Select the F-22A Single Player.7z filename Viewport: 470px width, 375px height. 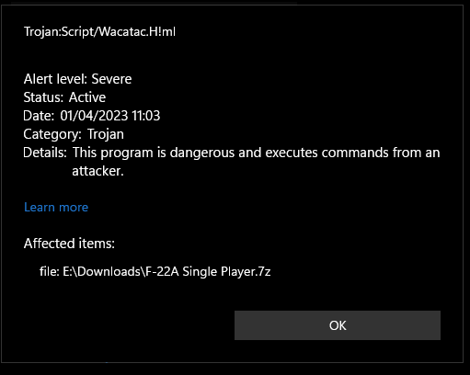[x=208, y=271]
